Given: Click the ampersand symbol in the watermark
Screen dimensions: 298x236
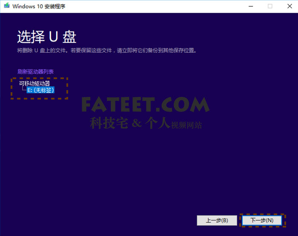Looking at the screenshot, I should (x=136, y=124).
